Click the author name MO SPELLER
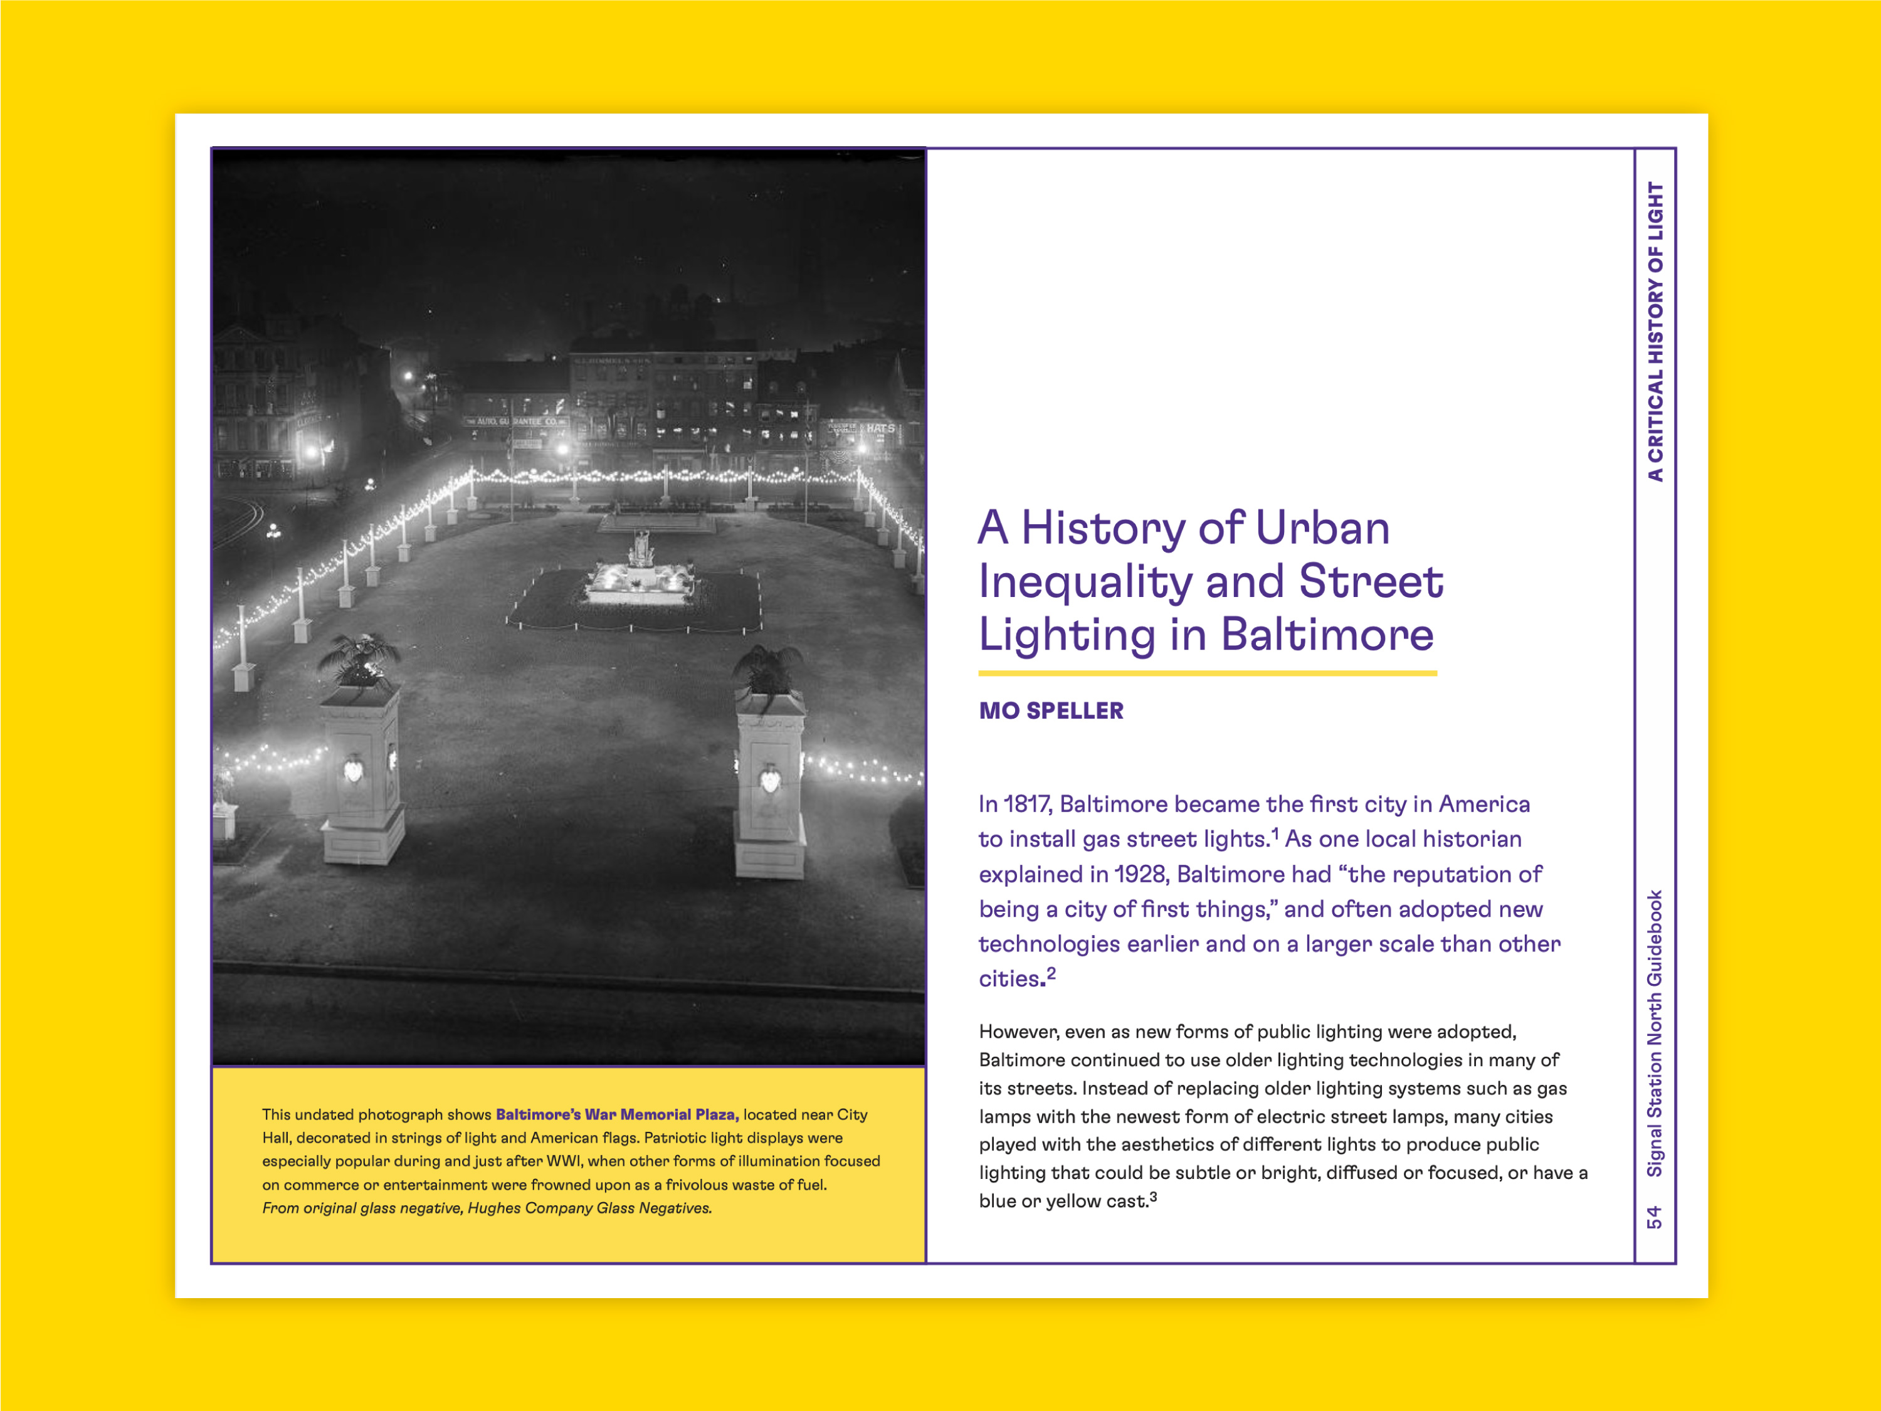 1051,711
